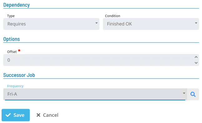Increase Offset with the up arrow
The width and height of the screenshot is (202, 123).
[196, 57]
